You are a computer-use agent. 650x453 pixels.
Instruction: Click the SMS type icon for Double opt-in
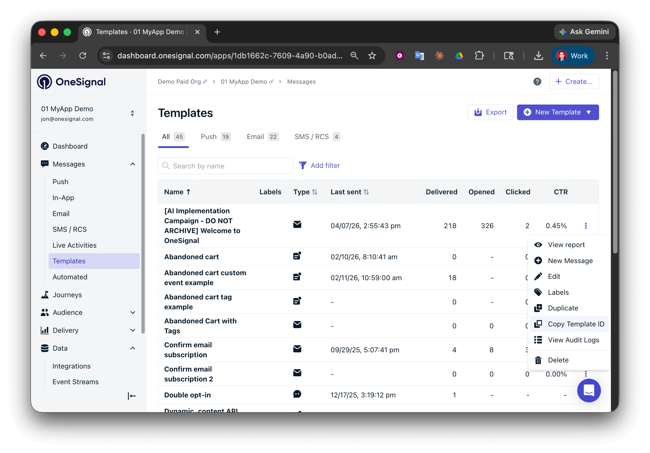[297, 394]
